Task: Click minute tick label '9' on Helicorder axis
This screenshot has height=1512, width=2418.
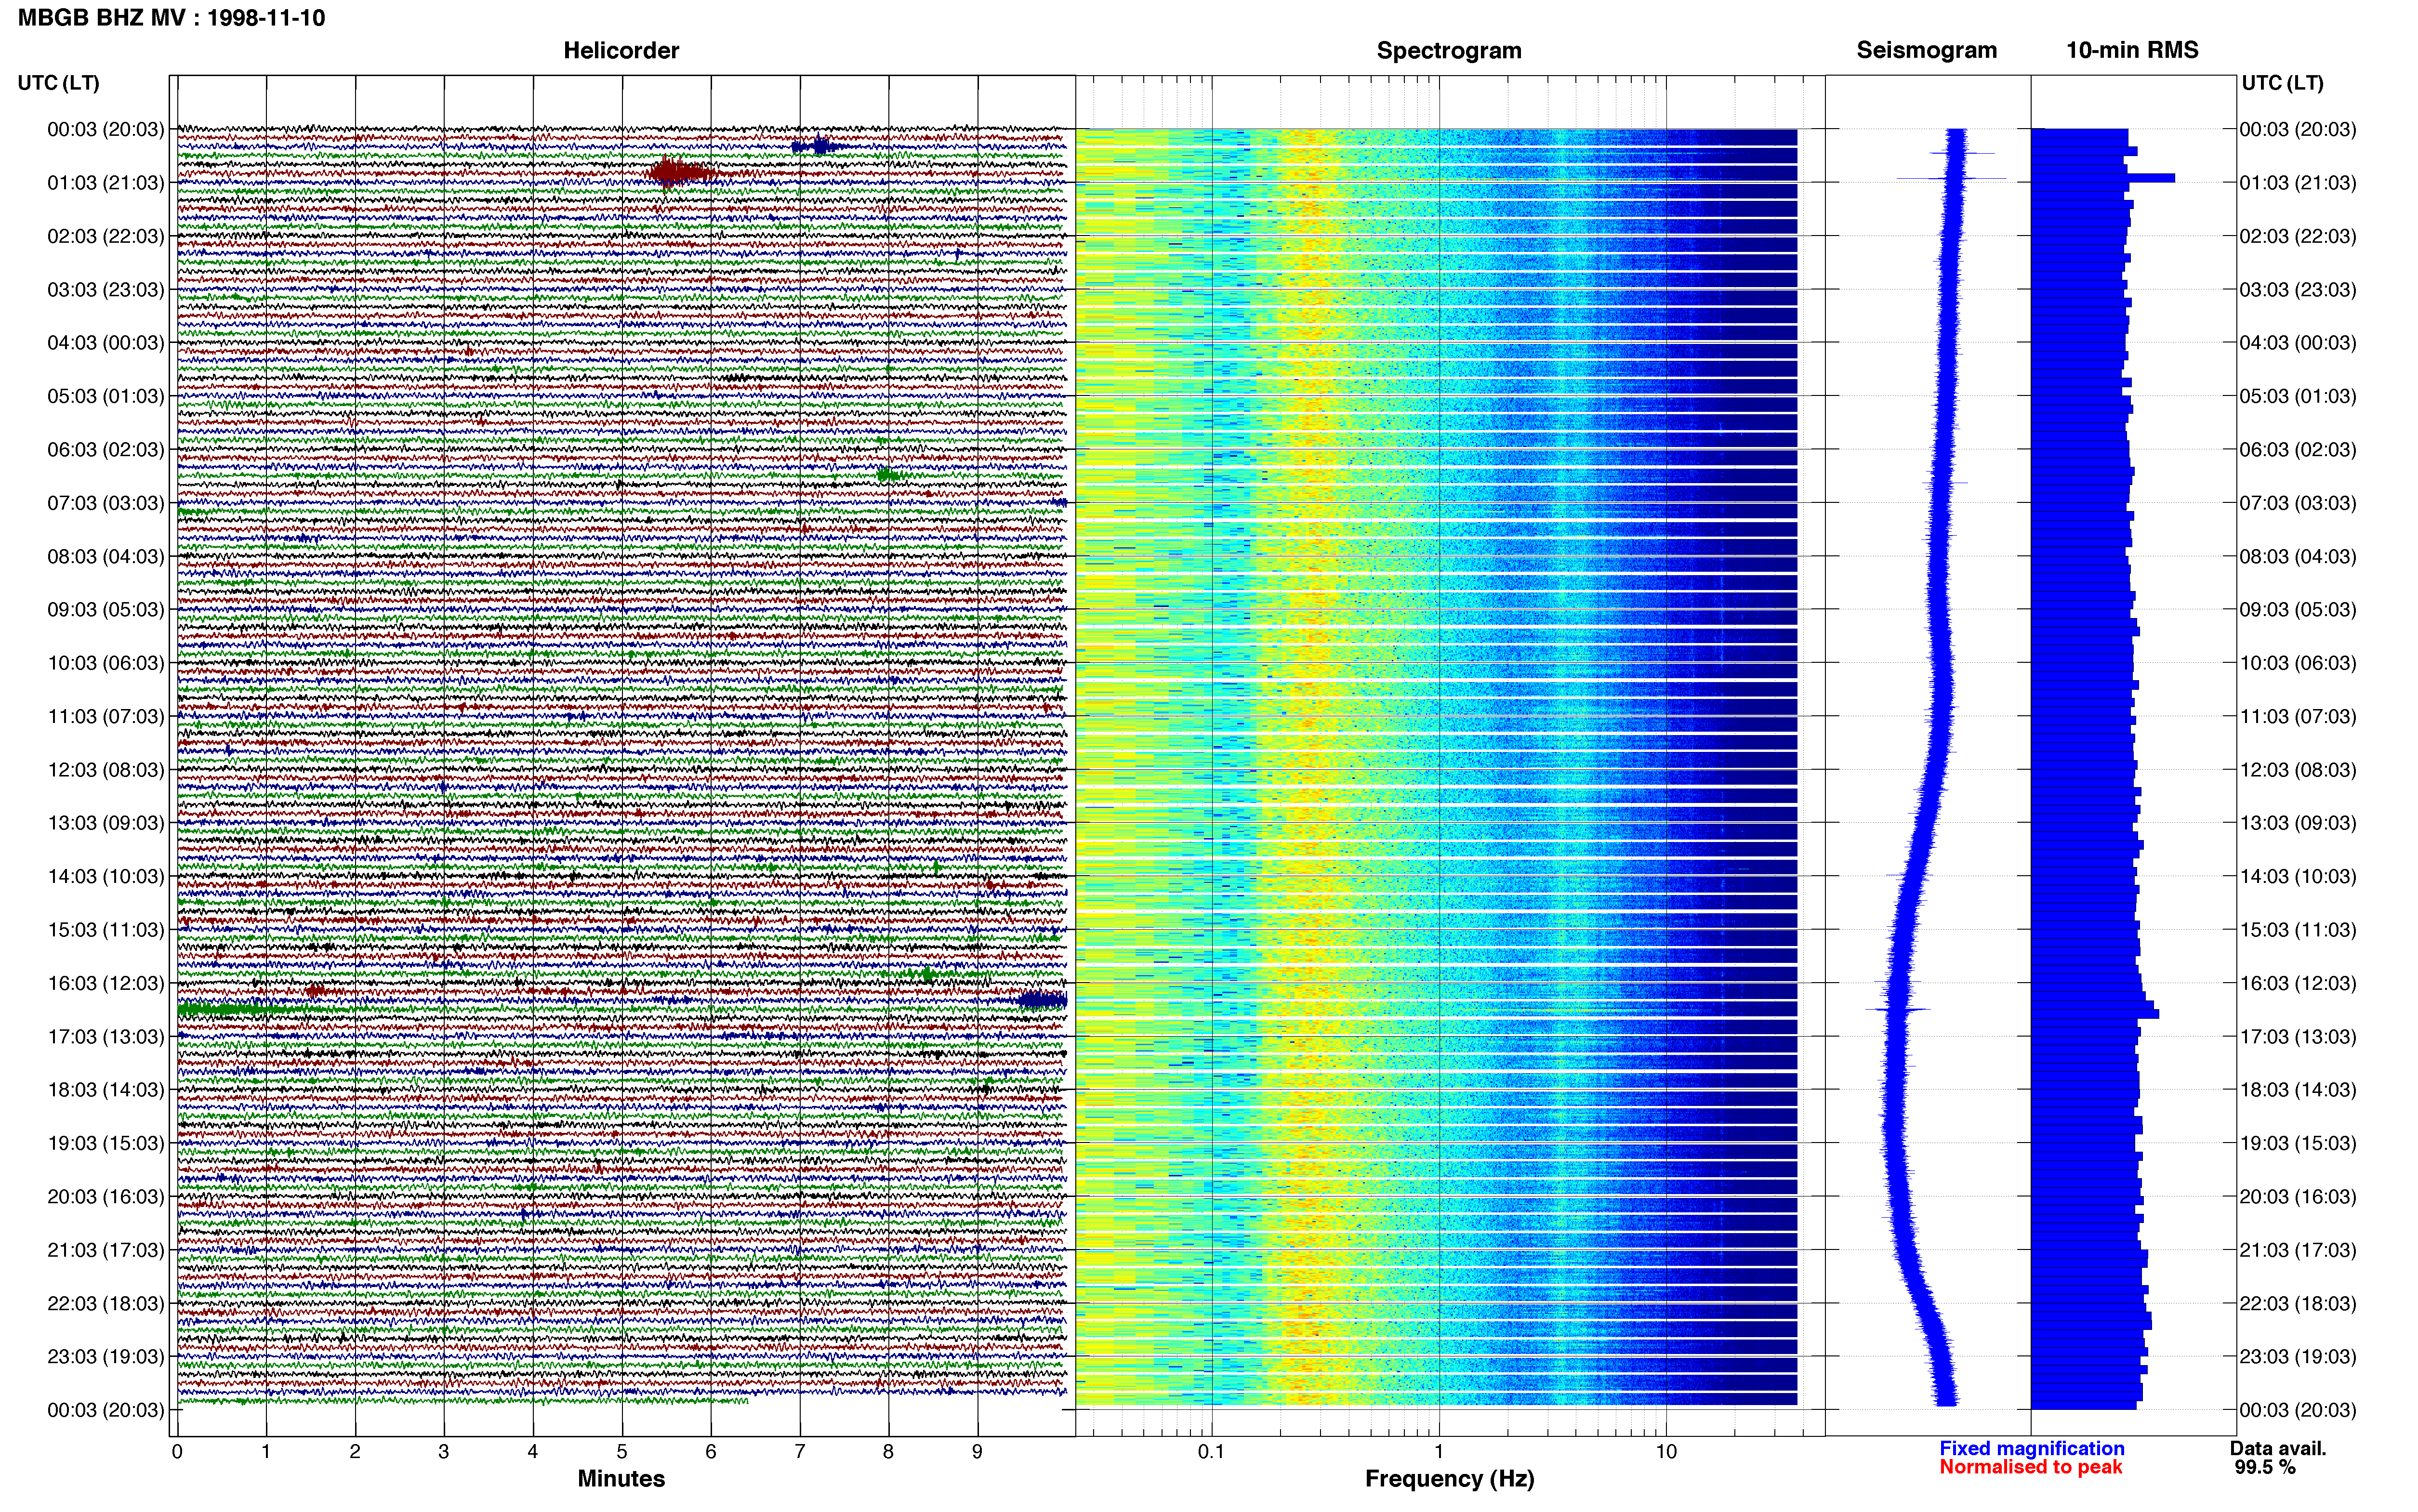Action: (977, 1452)
